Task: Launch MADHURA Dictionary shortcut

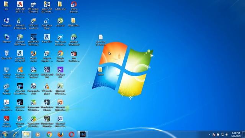Action: 33,40
